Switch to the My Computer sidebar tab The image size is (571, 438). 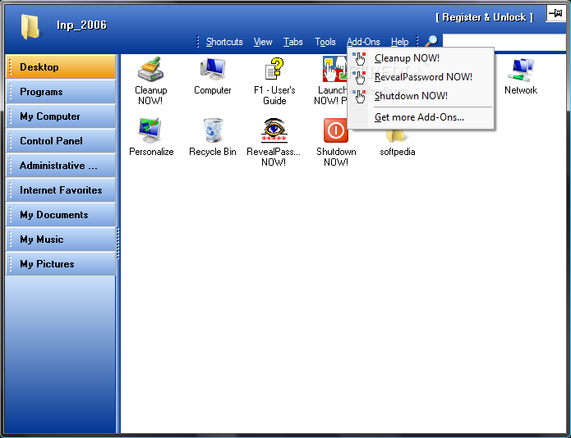[61, 116]
